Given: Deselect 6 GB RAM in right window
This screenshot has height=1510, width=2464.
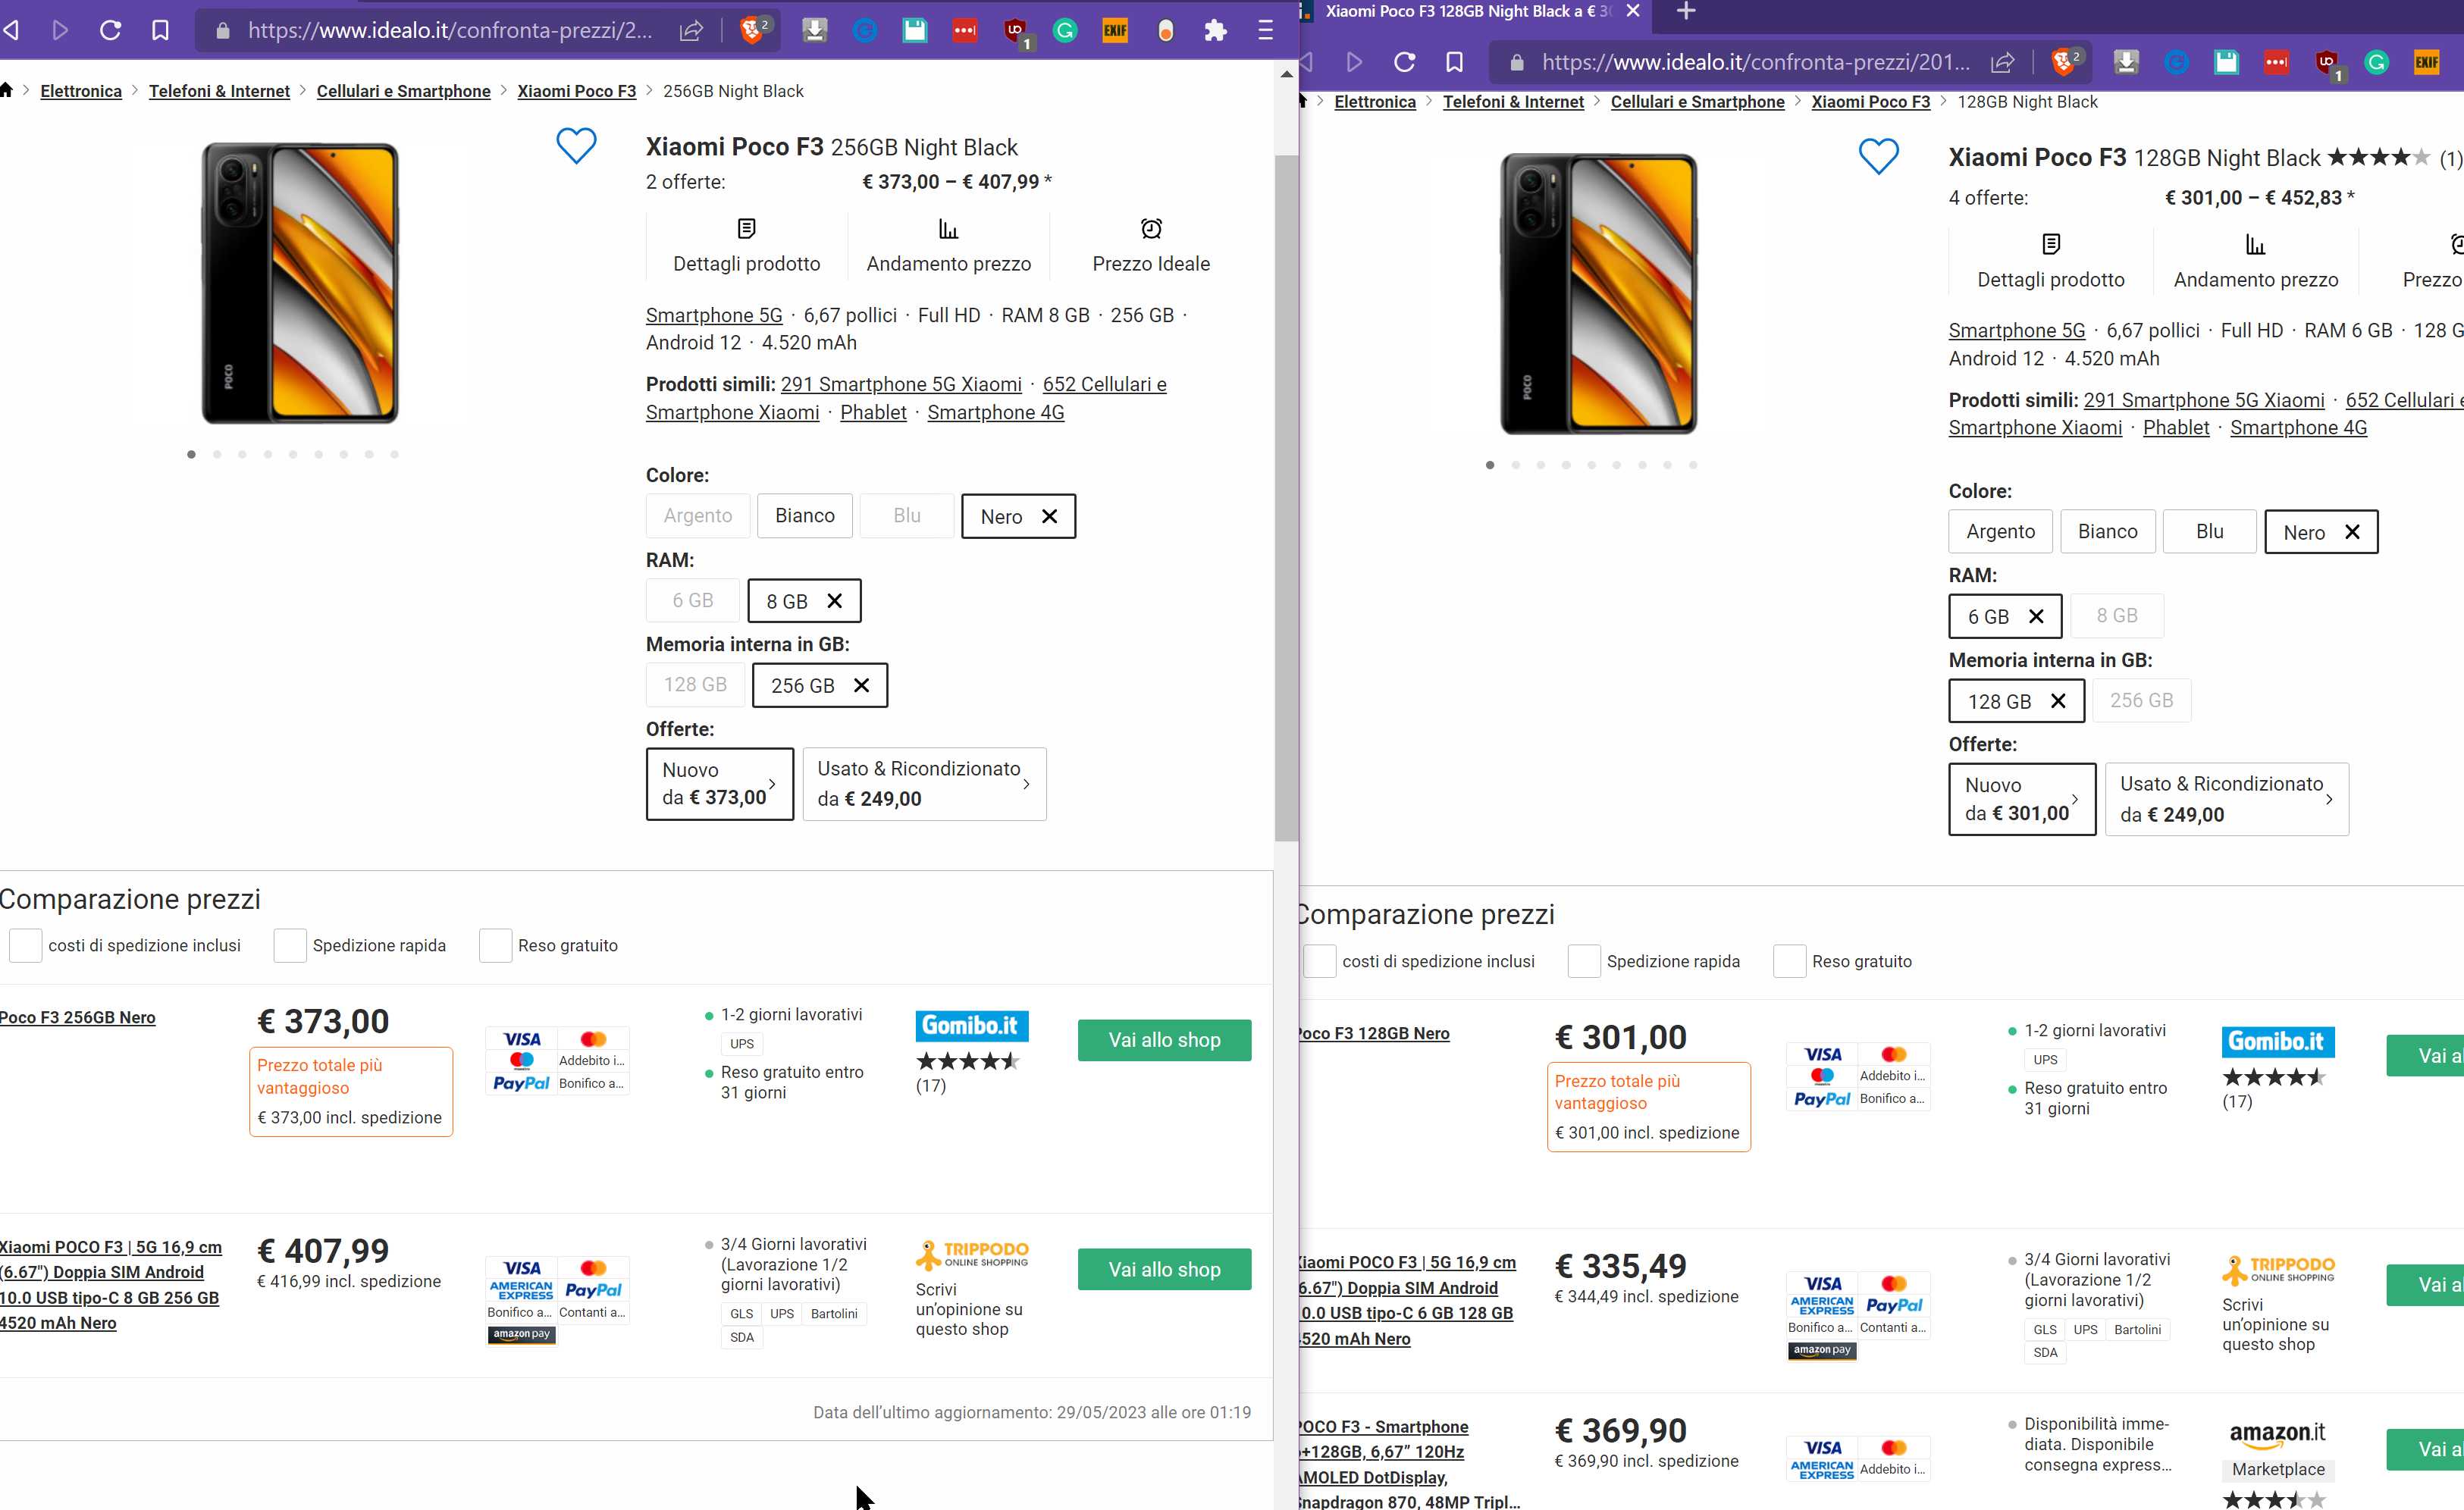Looking at the screenshot, I should pos(2036,616).
